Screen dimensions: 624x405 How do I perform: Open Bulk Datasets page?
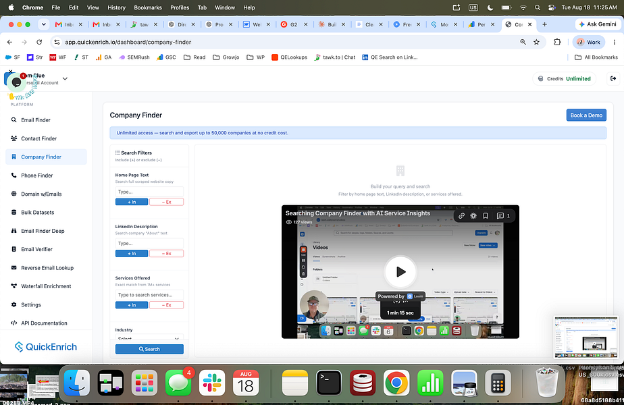click(x=37, y=213)
